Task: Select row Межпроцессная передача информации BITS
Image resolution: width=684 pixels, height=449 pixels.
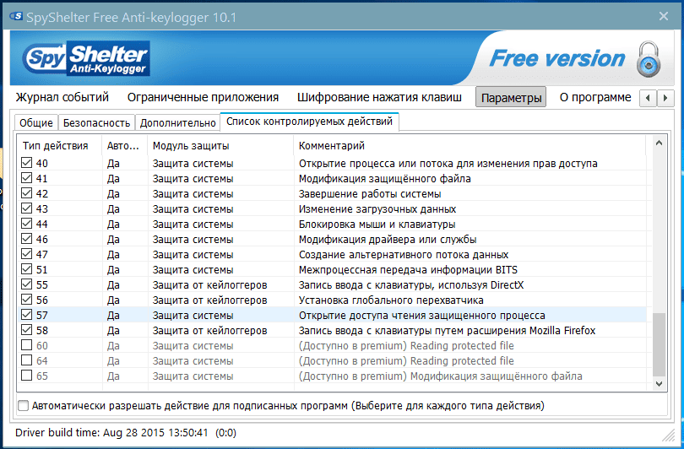Action: click(x=332, y=269)
